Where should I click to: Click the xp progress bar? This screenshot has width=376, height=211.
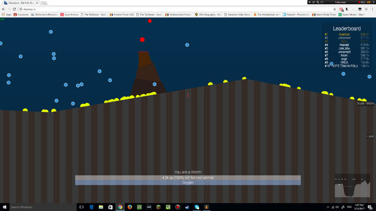coord(188,178)
